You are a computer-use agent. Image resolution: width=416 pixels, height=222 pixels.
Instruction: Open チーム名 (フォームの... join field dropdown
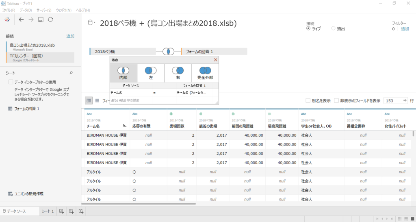[x=195, y=92]
